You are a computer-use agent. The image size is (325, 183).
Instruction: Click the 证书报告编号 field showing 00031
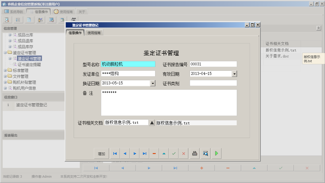213,64
